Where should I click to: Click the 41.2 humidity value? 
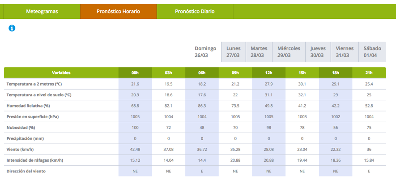(x=302, y=106)
